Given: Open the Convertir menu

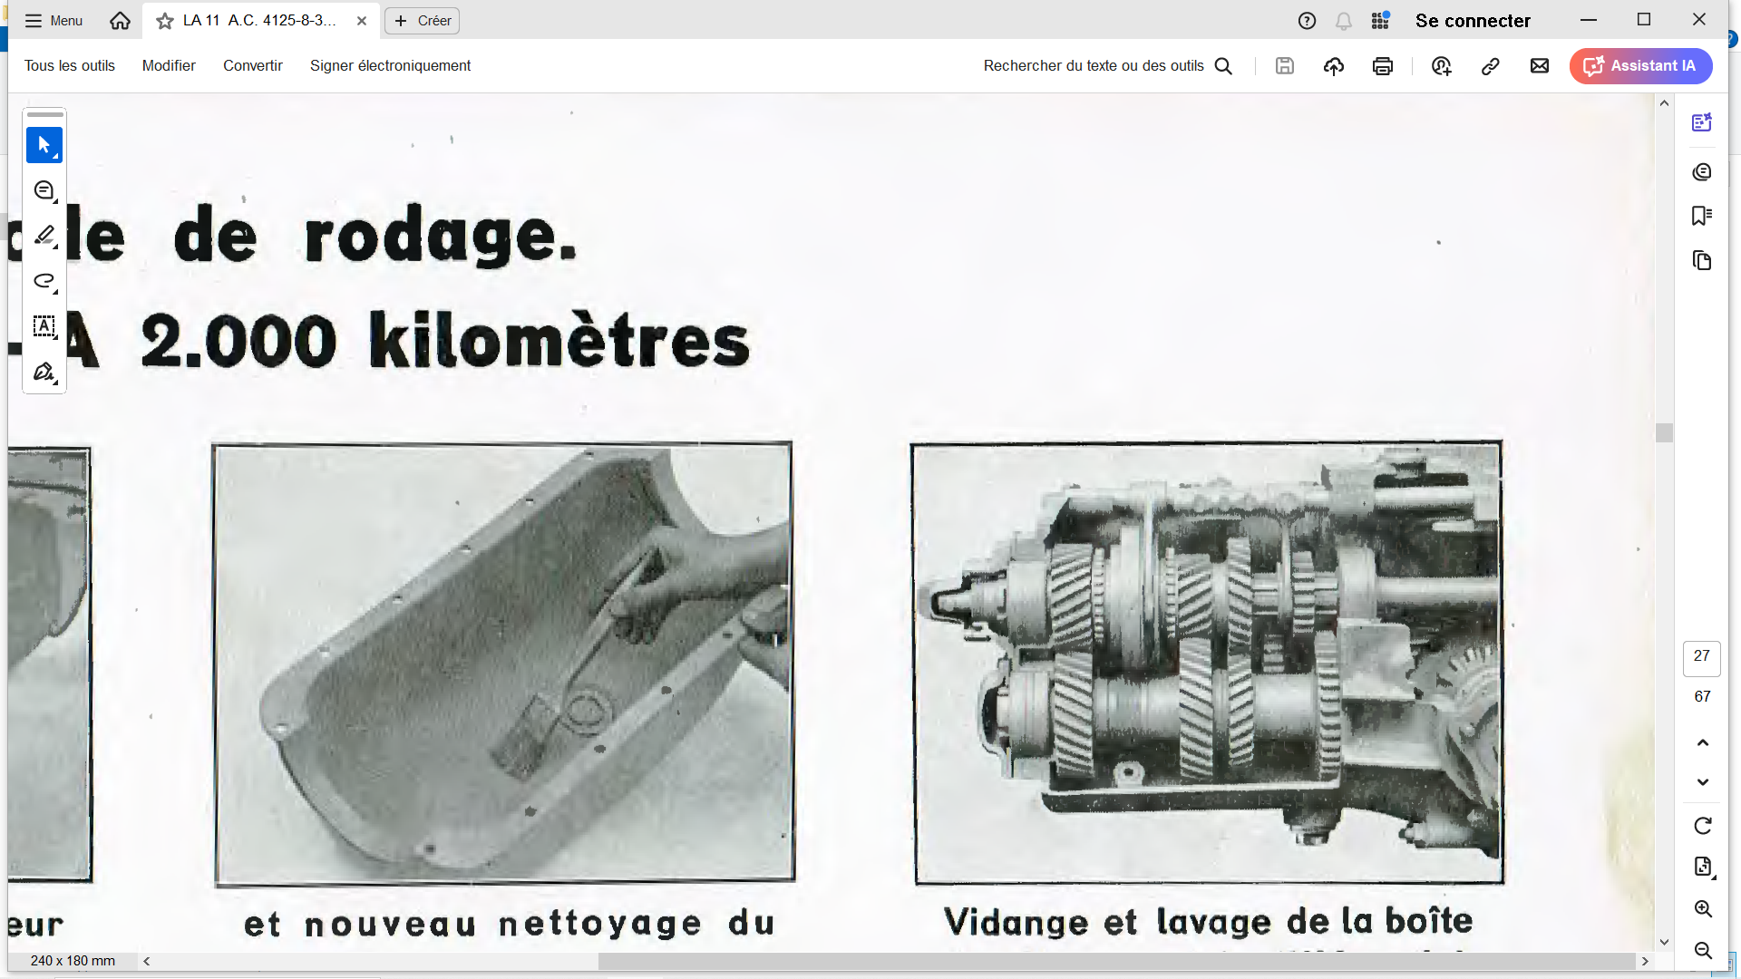Looking at the screenshot, I should 252,66.
